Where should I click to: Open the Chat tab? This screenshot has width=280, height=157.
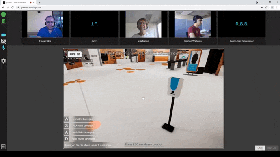[260, 148]
